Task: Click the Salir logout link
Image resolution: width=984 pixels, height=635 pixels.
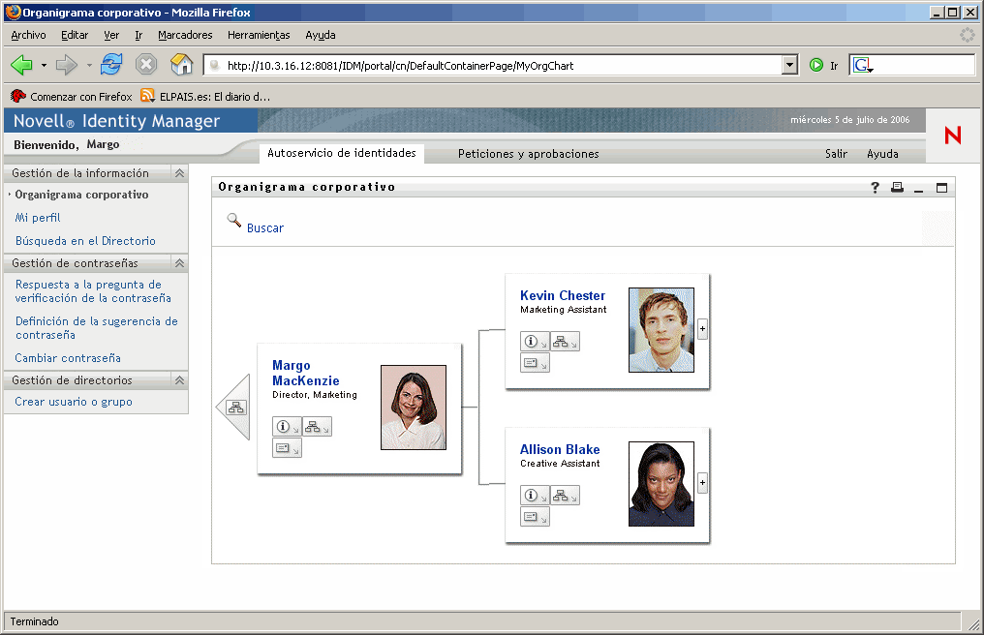Action: [836, 154]
